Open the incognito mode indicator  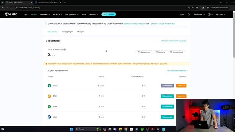pyautogui.click(x=218, y=8)
